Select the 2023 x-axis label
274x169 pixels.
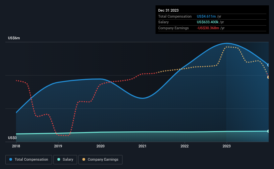pos(227,146)
